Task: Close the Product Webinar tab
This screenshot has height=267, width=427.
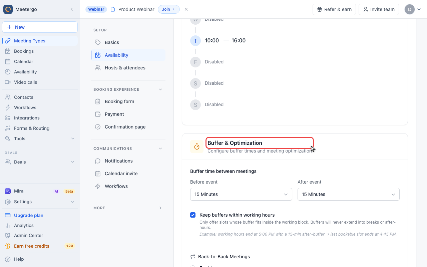Action: [x=186, y=9]
